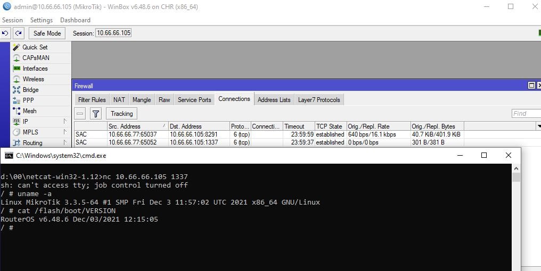Expand the Routing submenu arrow

65,142
